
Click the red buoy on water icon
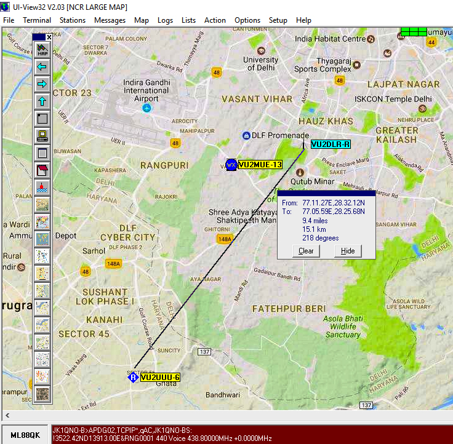coord(42,187)
